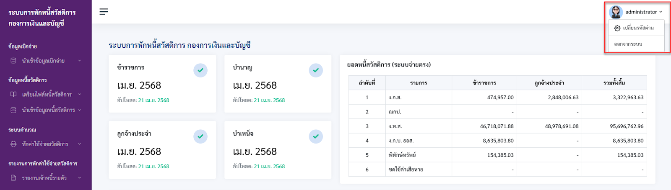
Task: Expand the รายงานเจ้าหนี้รายตัว chevron
Action: (x=80, y=178)
